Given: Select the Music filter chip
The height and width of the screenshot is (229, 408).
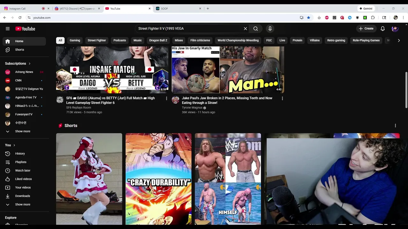Looking at the screenshot, I should (x=138, y=40).
